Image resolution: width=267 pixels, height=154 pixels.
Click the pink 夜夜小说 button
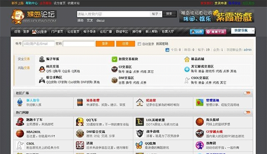click(x=216, y=32)
